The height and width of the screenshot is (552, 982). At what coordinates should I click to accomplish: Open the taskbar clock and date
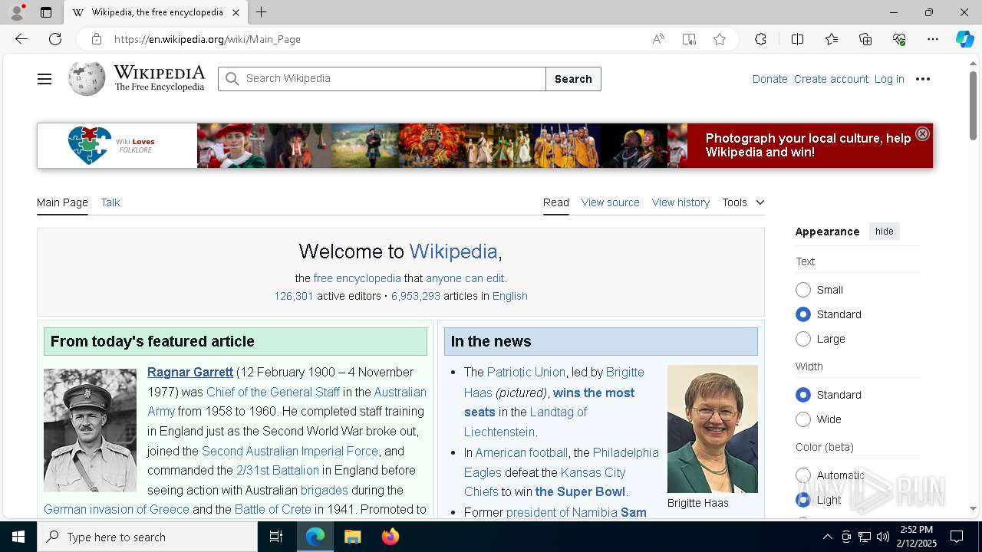click(918, 537)
